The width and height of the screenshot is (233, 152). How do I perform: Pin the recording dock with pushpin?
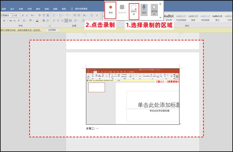(160, 17)
